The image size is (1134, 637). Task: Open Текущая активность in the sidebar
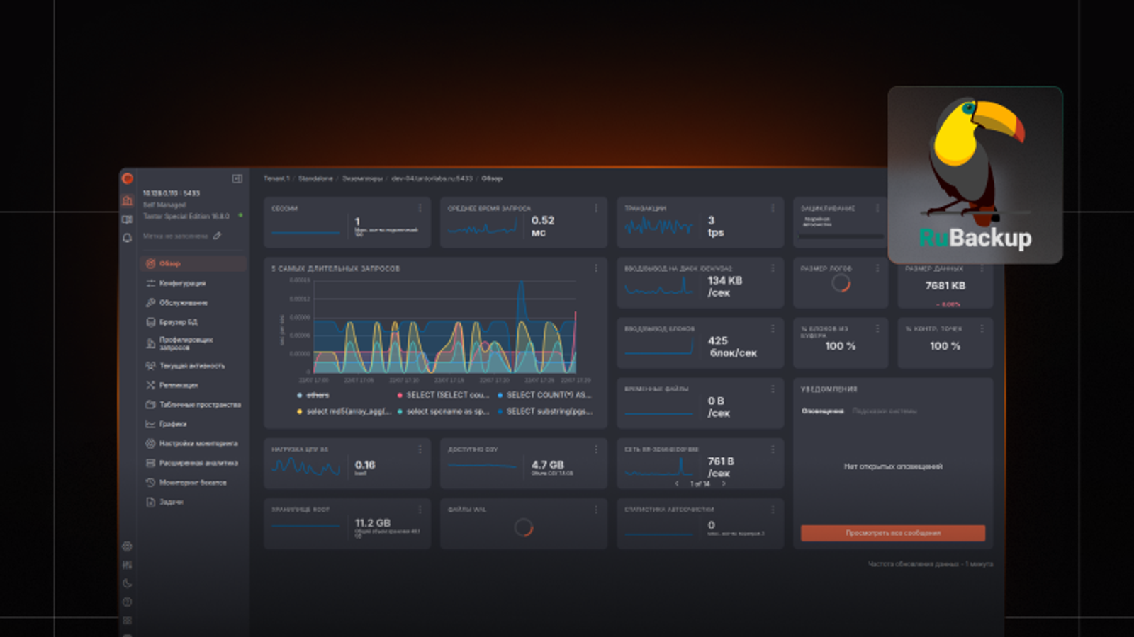[193, 366]
